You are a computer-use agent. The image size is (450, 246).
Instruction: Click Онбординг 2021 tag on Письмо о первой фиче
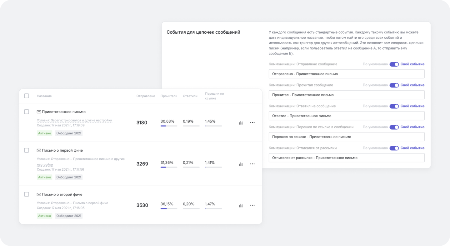69,177
